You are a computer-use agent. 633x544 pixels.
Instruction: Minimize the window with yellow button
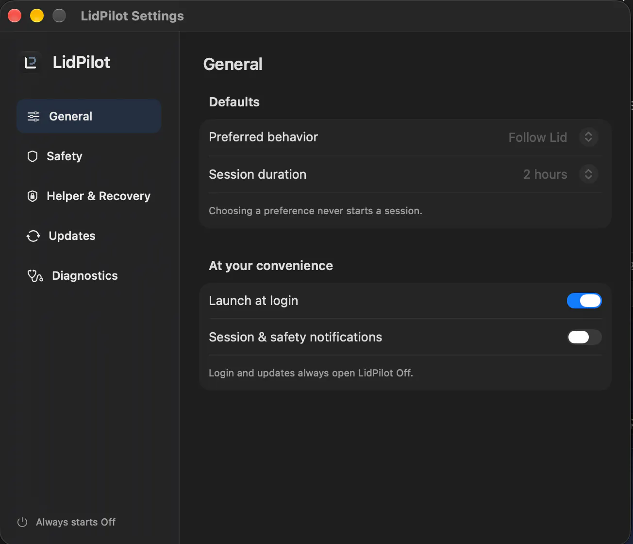tap(37, 16)
